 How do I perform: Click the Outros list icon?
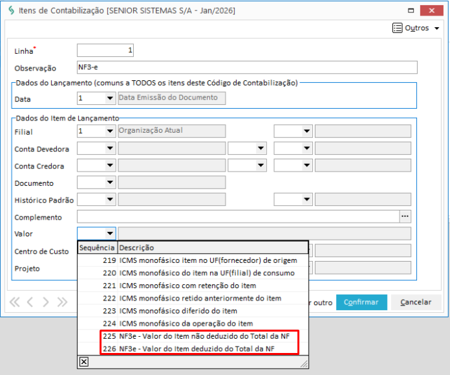[397, 28]
